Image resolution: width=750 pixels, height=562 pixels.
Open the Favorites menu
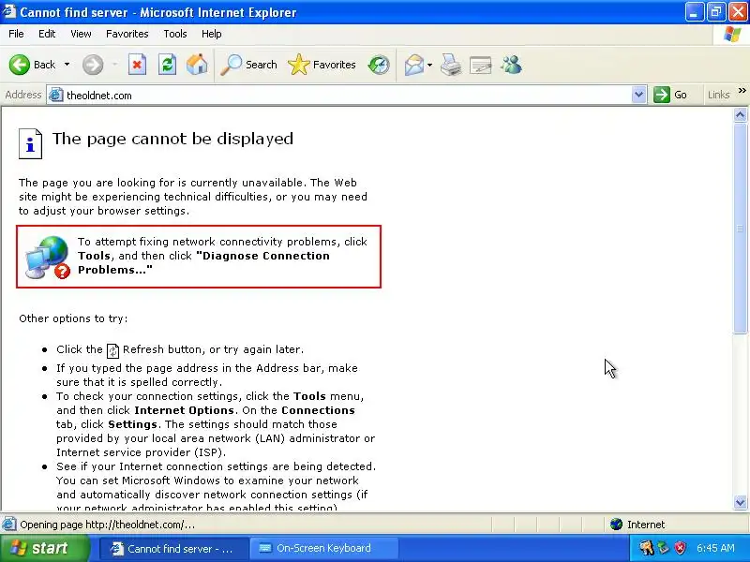point(127,34)
